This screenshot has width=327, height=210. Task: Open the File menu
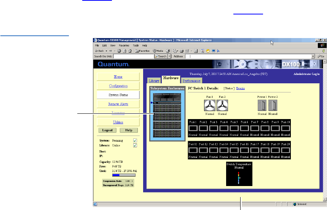point(97,45)
